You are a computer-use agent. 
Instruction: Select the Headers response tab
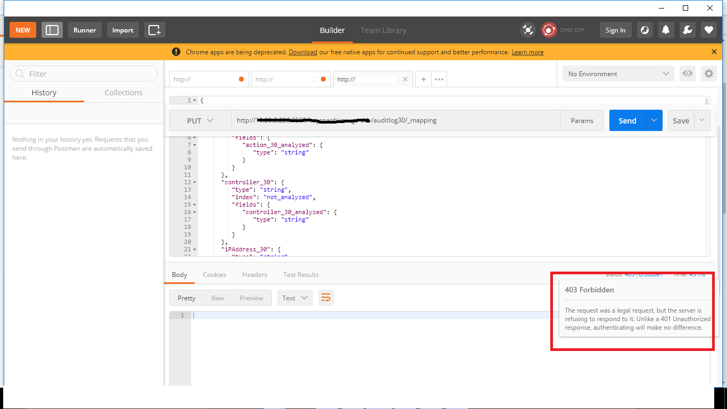coord(254,275)
